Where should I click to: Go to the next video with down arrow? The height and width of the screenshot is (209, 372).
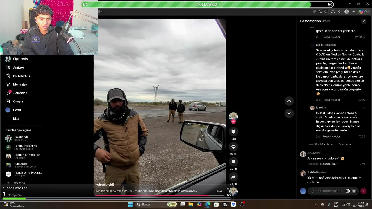coord(289,113)
